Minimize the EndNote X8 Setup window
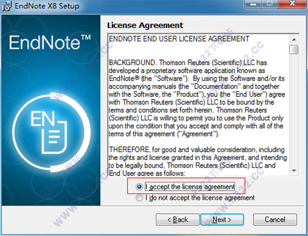 point(253,4)
